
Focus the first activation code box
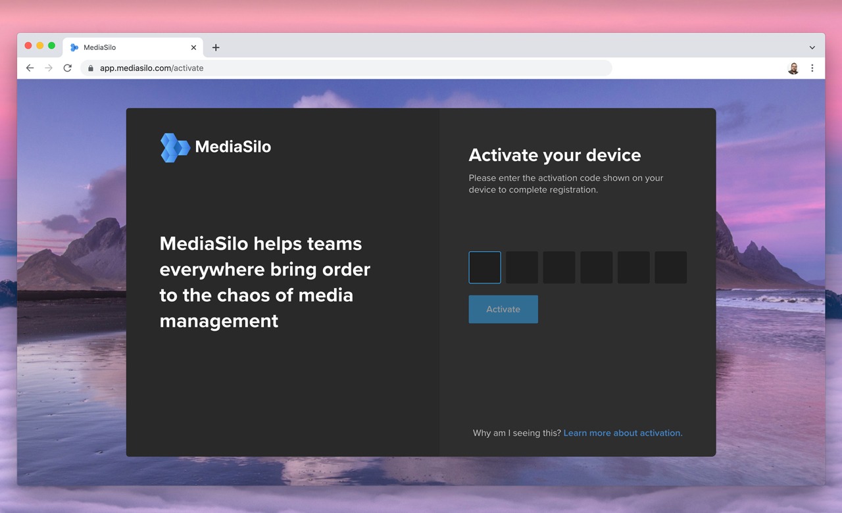485,267
